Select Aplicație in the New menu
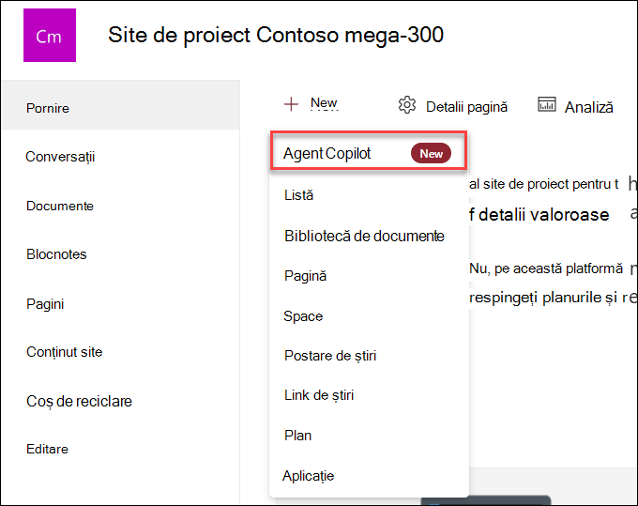Screen dimensions: 638x506 tap(309, 476)
